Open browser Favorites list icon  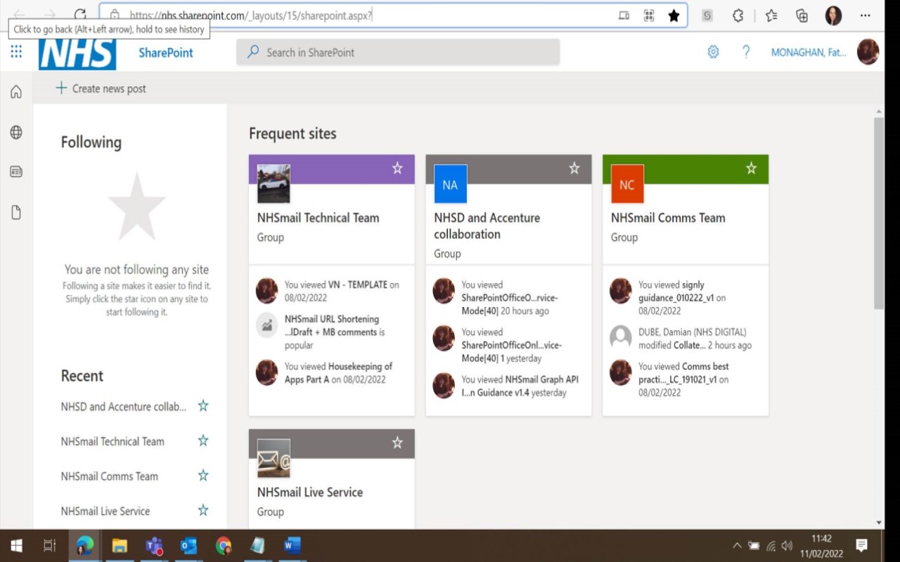[771, 15]
